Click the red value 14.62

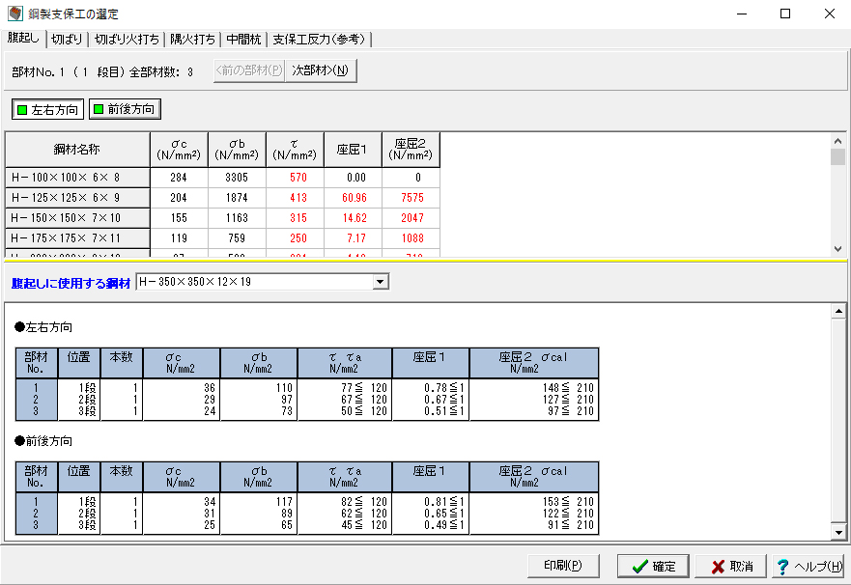click(355, 218)
